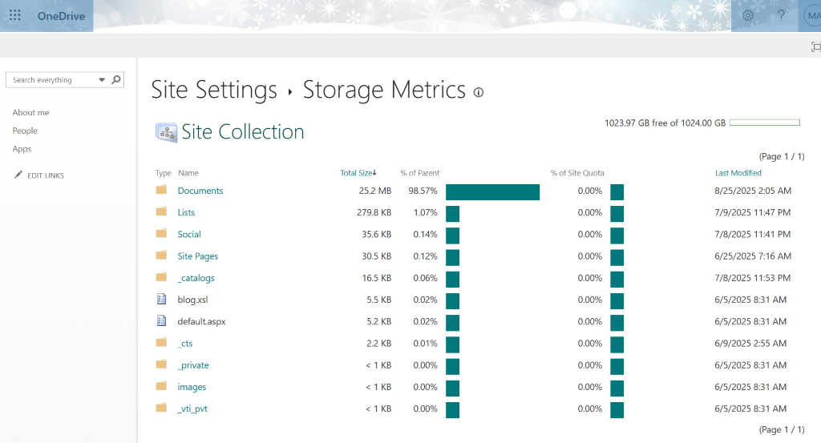The height and width of the screenshot is (443, 821).
Task: Sort by Total Size column
Action: tap(356, 173)
